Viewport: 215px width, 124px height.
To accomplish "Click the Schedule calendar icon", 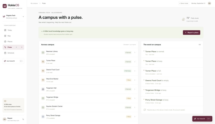I will [5, 53].
